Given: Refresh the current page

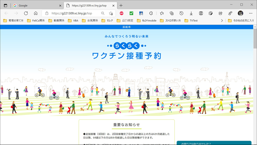Looking at the screenshot, I should pos(26,13).
